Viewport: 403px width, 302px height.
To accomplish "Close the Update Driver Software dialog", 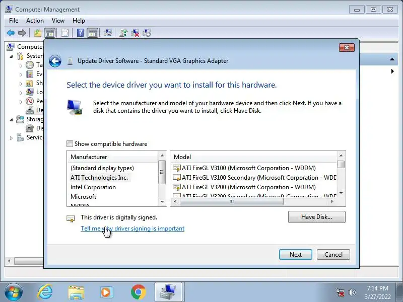I will coord(347,47).
